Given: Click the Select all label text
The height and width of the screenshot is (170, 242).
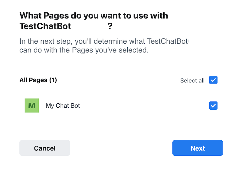Looking at the screenshot, I should [192, 81].
